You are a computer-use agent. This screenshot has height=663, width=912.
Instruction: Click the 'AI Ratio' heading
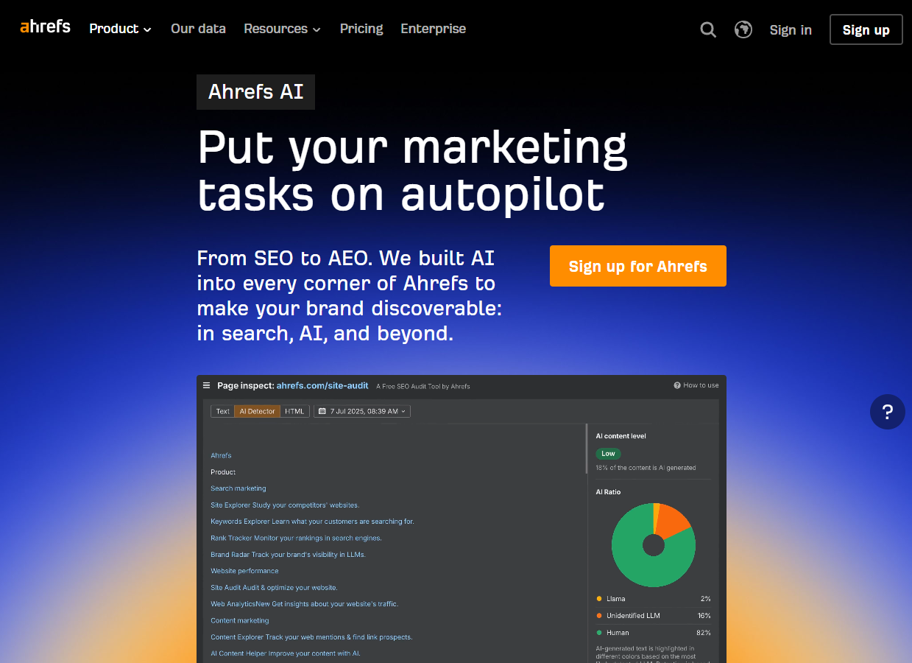click(608, 492)
